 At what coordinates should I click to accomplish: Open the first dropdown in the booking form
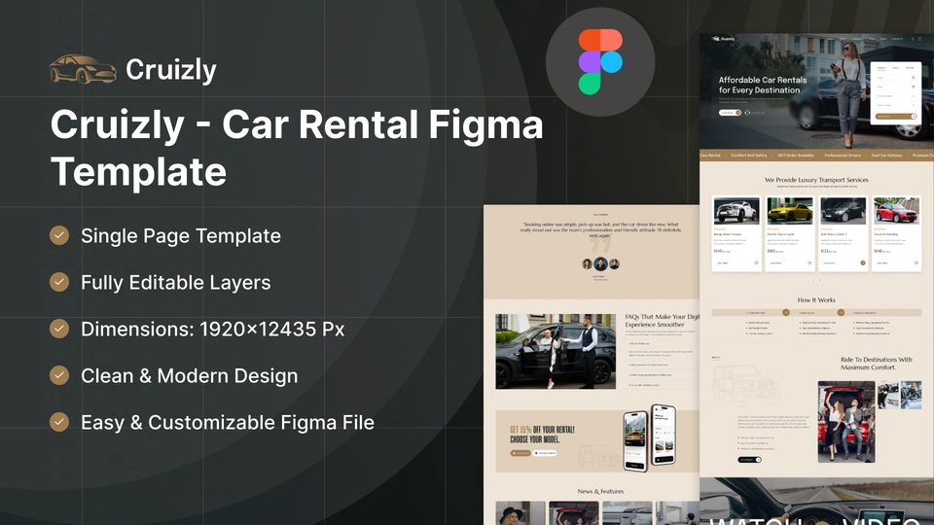click(x=896, y=96)
